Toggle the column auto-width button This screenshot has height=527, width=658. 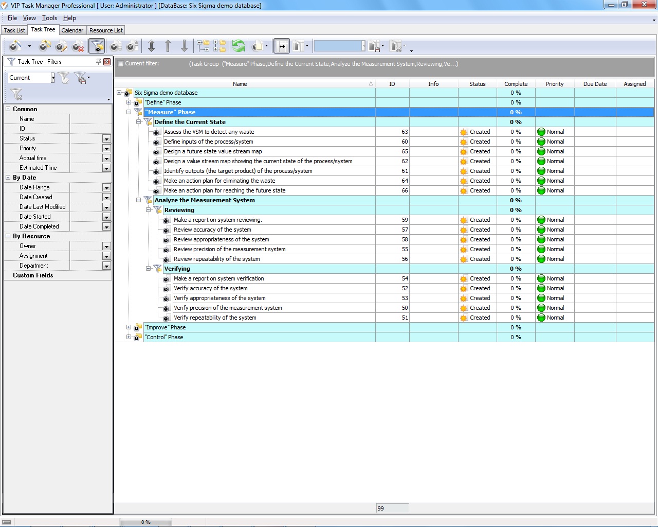281,46
